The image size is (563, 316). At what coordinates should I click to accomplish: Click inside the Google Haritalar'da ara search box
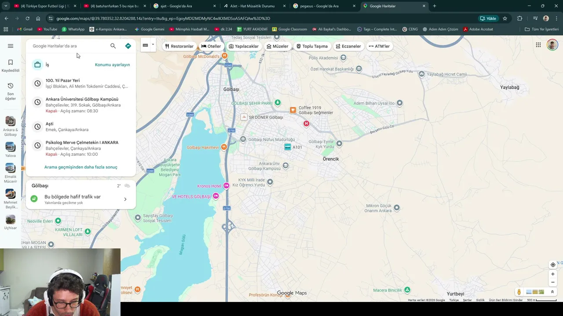click(68, 46)
